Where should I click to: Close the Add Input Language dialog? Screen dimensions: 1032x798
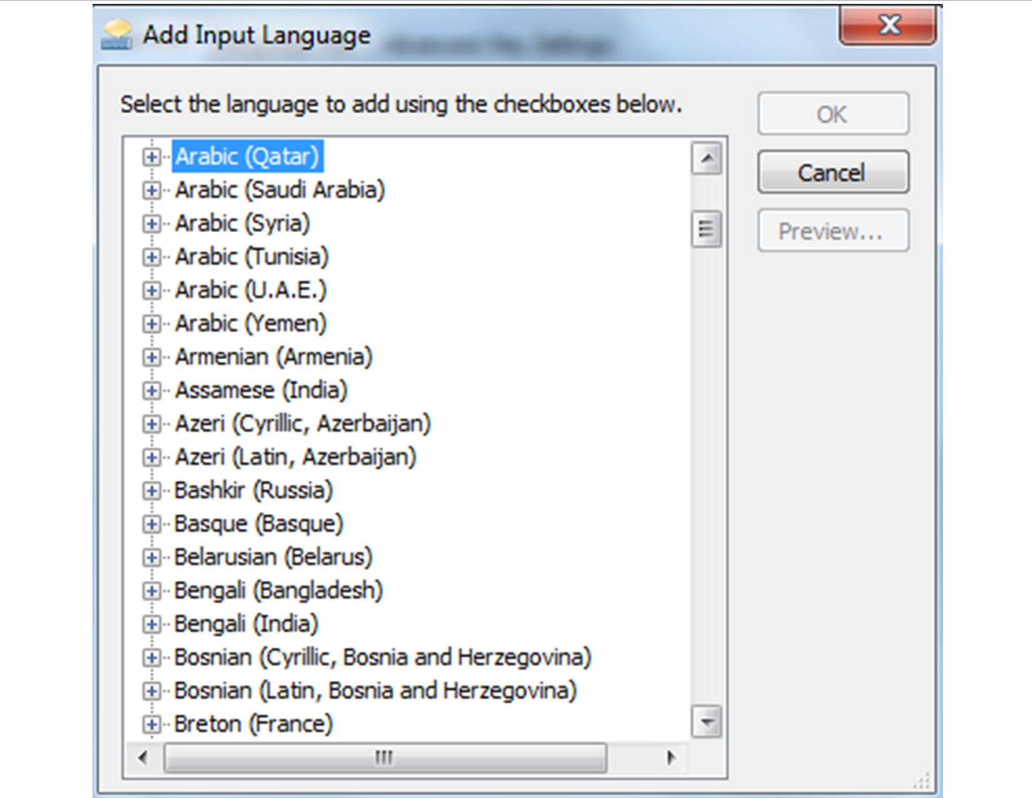(x=888, y=26)
